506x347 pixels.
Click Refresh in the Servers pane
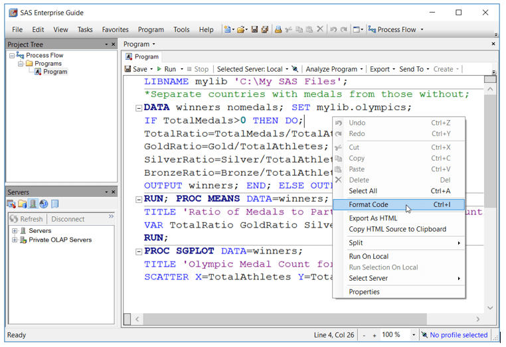26,219
